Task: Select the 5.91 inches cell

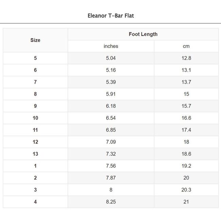Action: click(x=111, y=94)
